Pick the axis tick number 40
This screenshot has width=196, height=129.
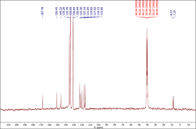coord(147,125)
